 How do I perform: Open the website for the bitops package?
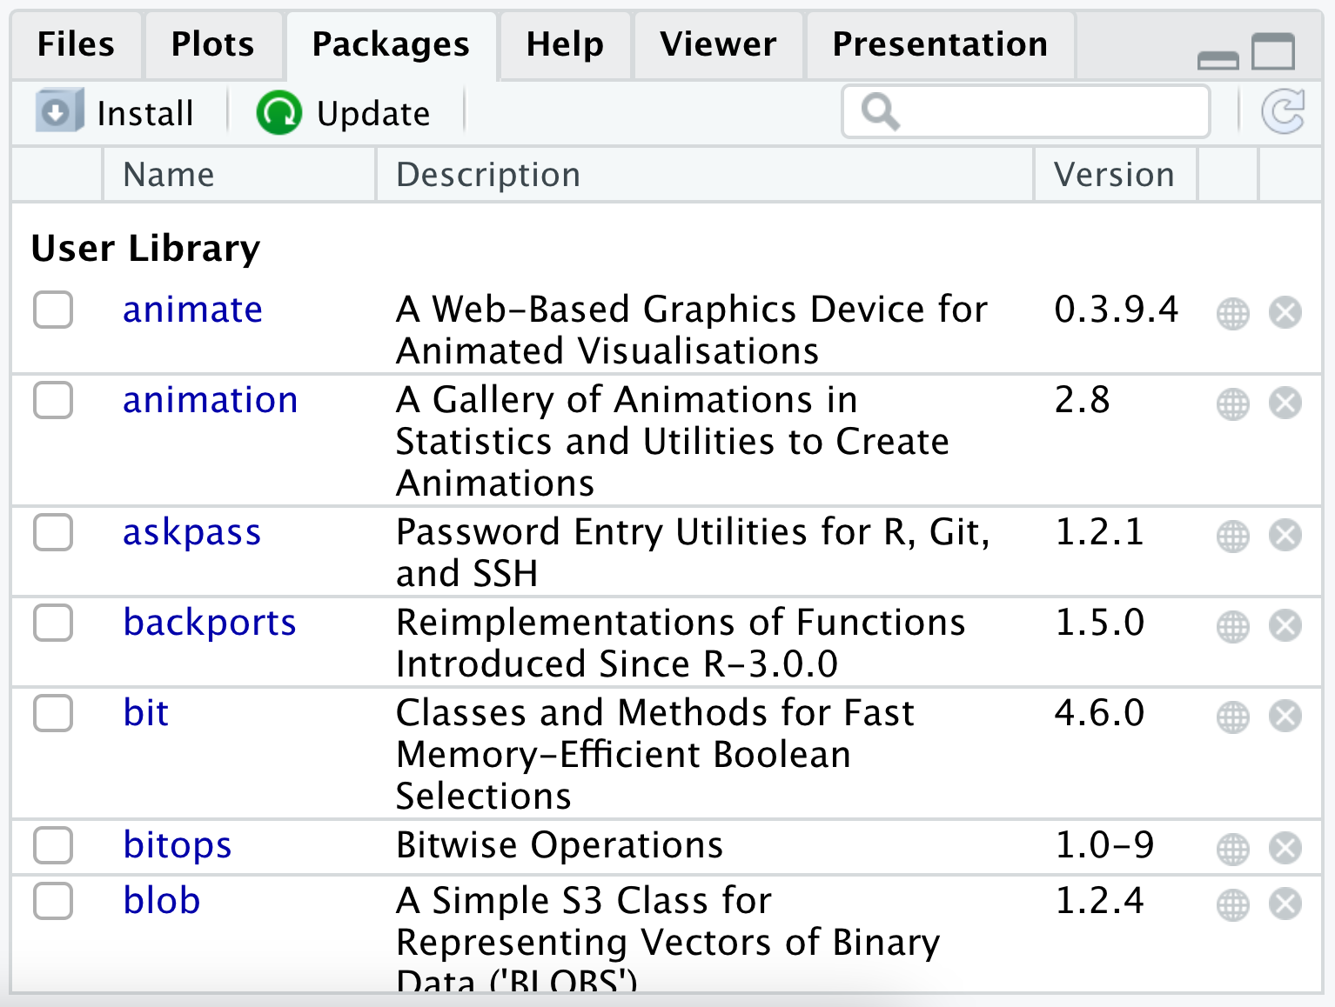1232,846
